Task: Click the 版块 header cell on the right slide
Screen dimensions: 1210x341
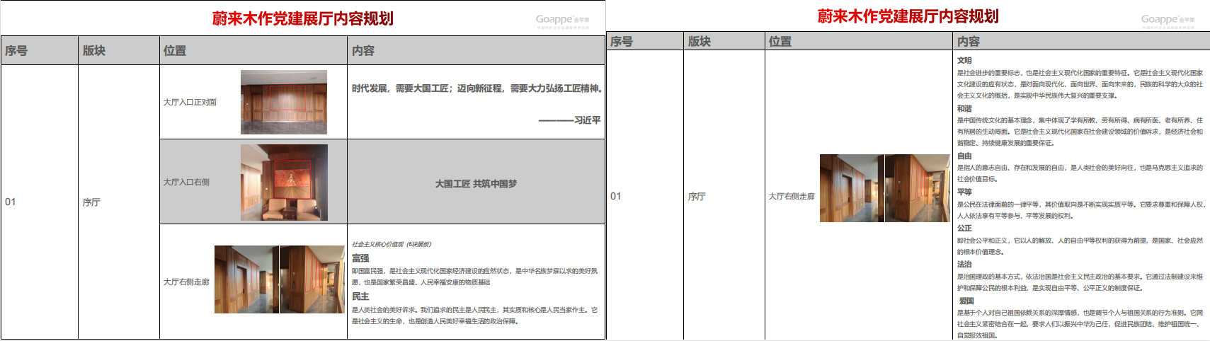Action: (700, 42)
